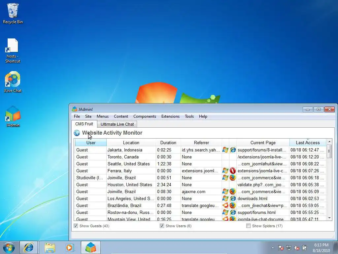Click the globe icon beside Website Activity Monitor
338x254 pixels.
point(77,133)
